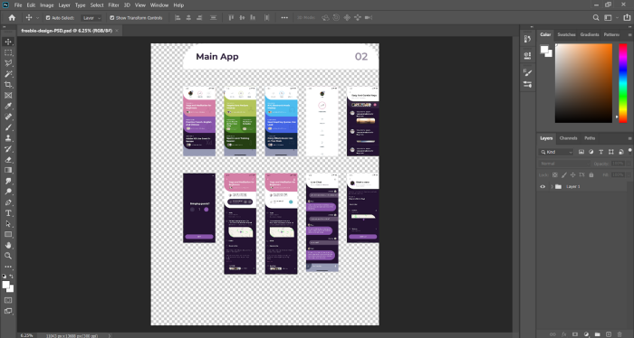Viewport: 634px width, 338px height.
Task: Toggle Show Transform Controls checkbox
Action: pyautogui.click(x=112, y=18)
